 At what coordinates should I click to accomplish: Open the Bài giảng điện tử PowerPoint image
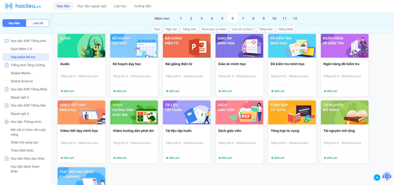tap(186, 46)
